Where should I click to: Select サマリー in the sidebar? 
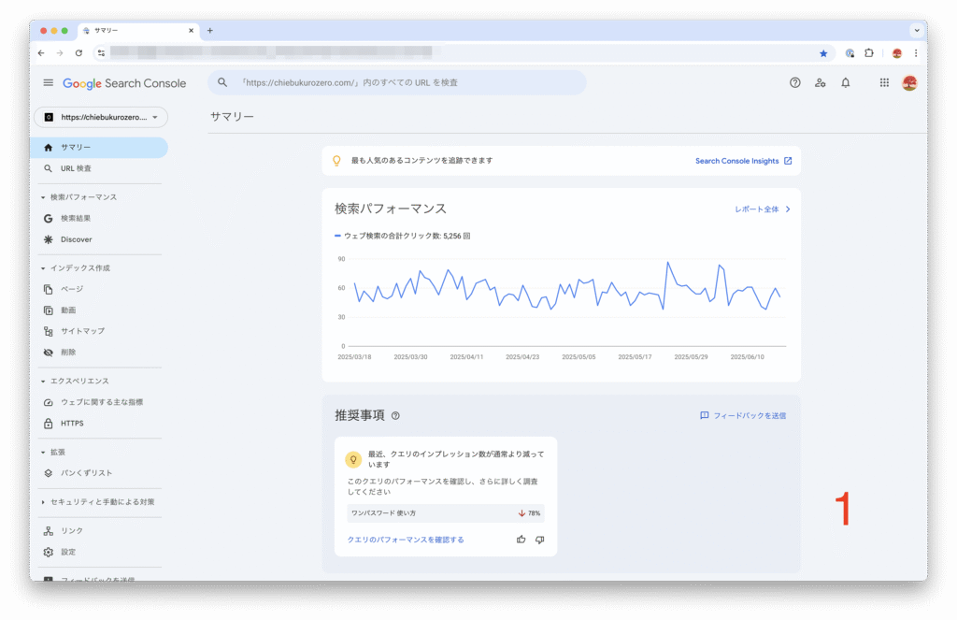pos(99,148)
